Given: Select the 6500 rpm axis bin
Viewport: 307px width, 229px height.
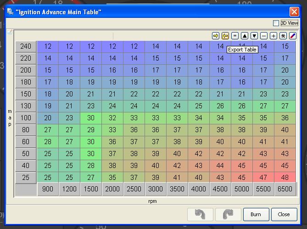Looking at the screenshot, I should (285, 189).
